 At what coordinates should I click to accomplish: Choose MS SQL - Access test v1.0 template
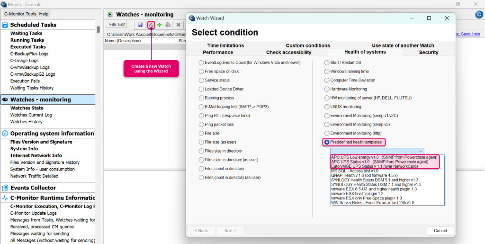point(354,171)
